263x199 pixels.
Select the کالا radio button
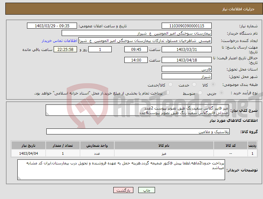coord(213,85)
